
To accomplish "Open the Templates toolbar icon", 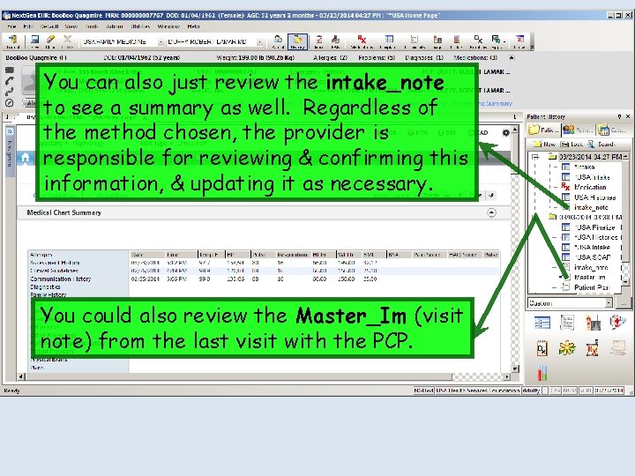I will coord(389,41).
